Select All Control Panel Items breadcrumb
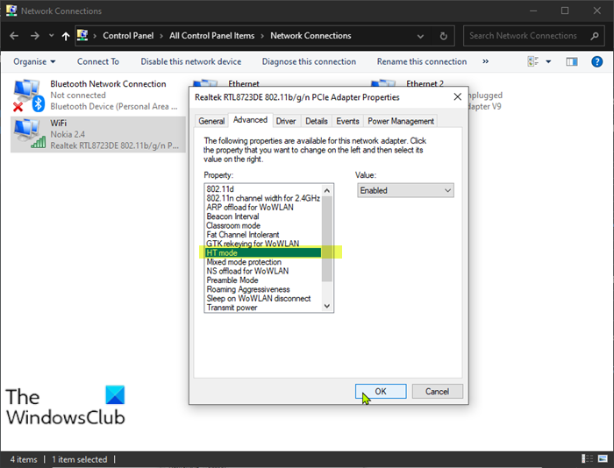Image resolution: width=614 pixels, height=468 pixels. point(212,36)
